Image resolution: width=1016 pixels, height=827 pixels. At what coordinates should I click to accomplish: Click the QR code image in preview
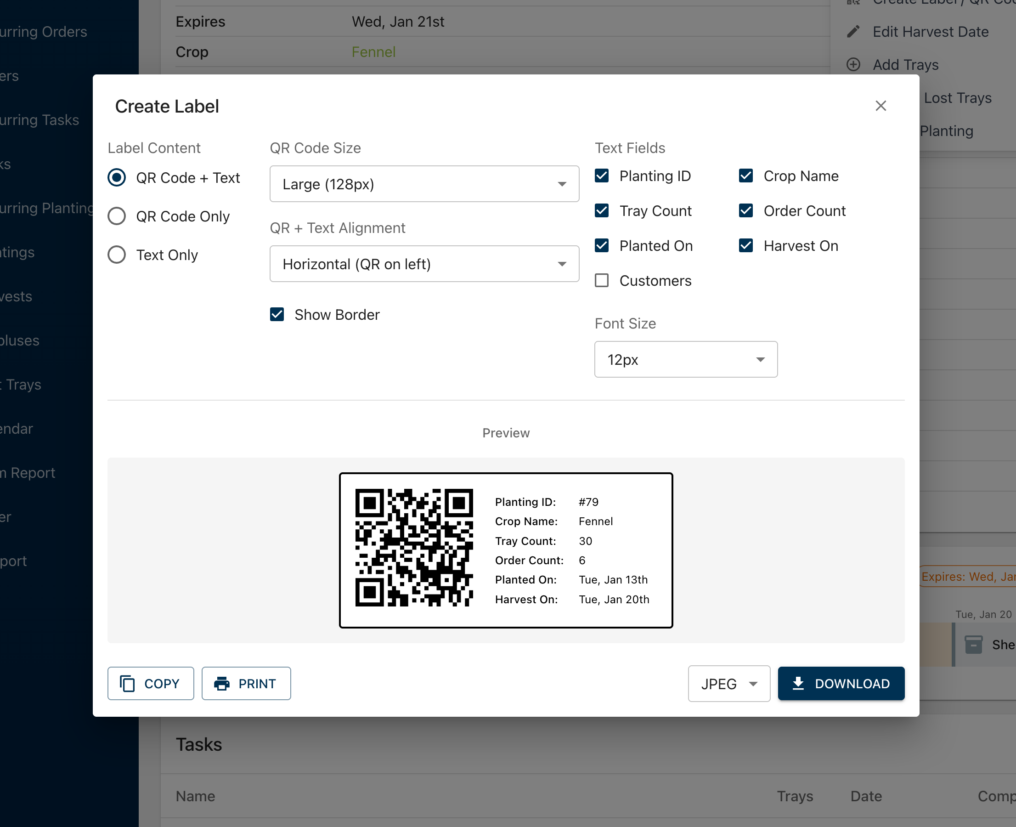tap(414, 547)
